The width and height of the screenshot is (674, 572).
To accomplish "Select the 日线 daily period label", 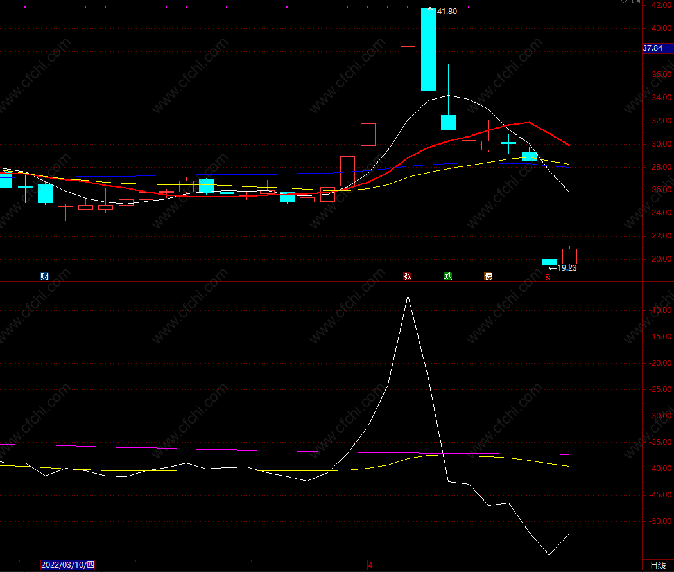I will (658, 565).
